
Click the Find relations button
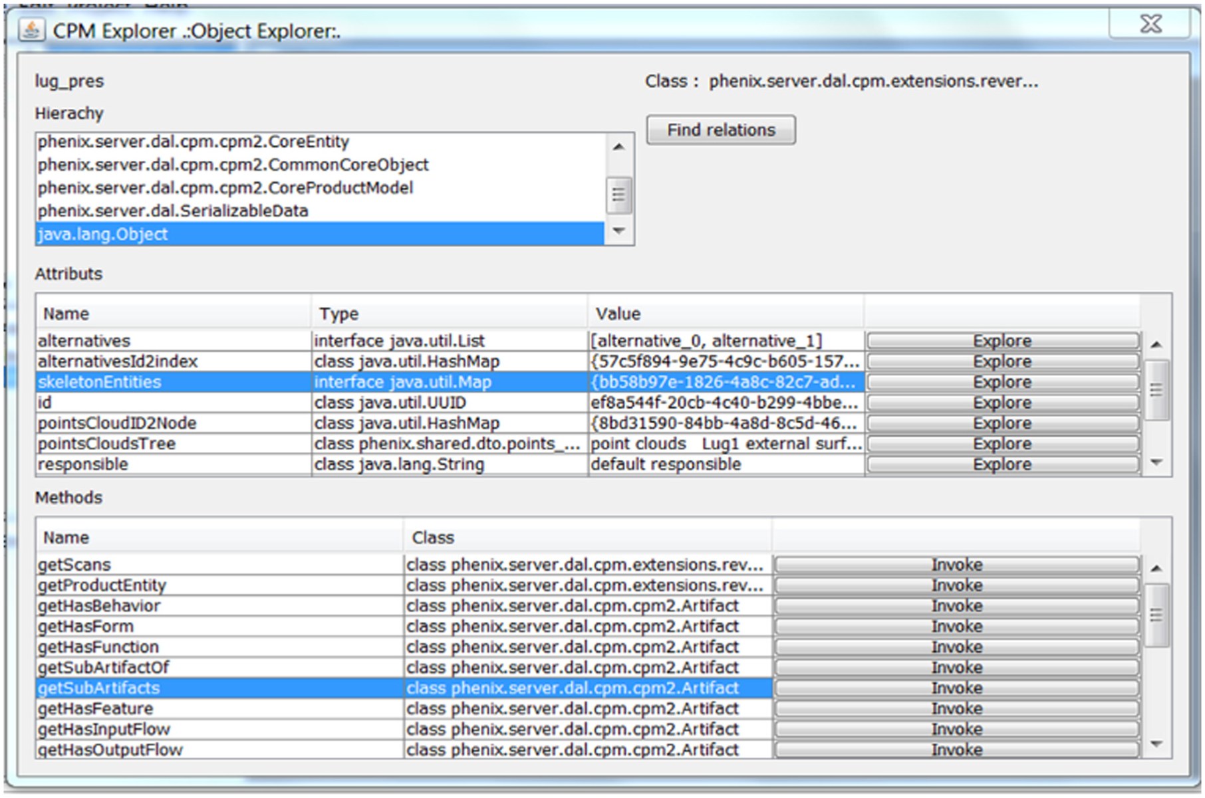(721, 130)
